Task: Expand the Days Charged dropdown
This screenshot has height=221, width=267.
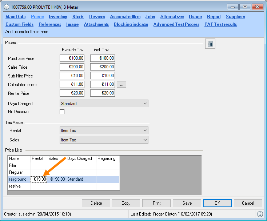Action: click(104, 104)
